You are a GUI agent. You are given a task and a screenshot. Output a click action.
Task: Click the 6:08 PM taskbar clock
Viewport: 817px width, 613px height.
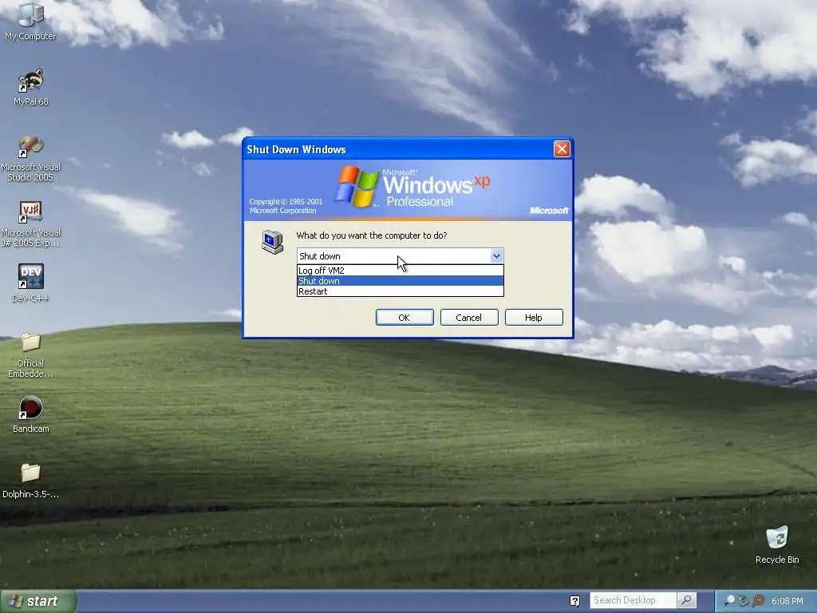click(x=787, y=601)
